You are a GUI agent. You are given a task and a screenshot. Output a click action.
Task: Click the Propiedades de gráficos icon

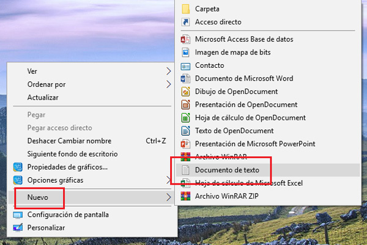18,167
